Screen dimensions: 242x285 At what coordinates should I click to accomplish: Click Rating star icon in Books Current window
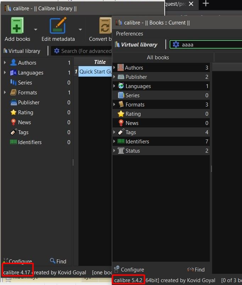coord(121,114)
